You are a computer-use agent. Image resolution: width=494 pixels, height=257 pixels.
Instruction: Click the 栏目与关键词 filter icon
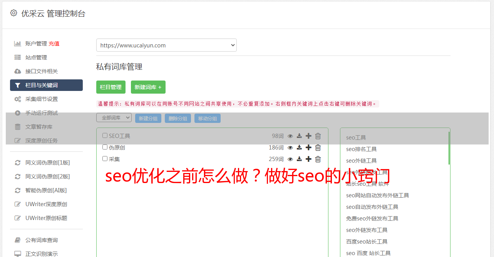[x=18, y=85]
